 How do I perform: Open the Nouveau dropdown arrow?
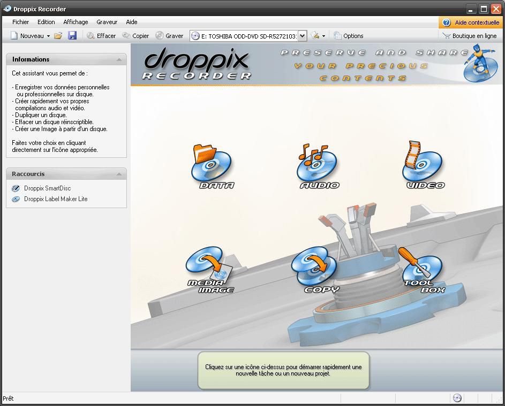click(48, 36)
